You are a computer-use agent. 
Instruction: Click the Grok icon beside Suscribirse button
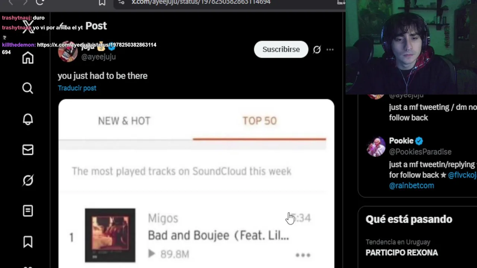point(317,50)
